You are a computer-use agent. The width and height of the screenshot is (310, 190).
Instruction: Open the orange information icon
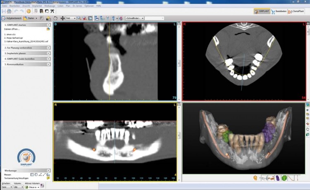point(29,11)
